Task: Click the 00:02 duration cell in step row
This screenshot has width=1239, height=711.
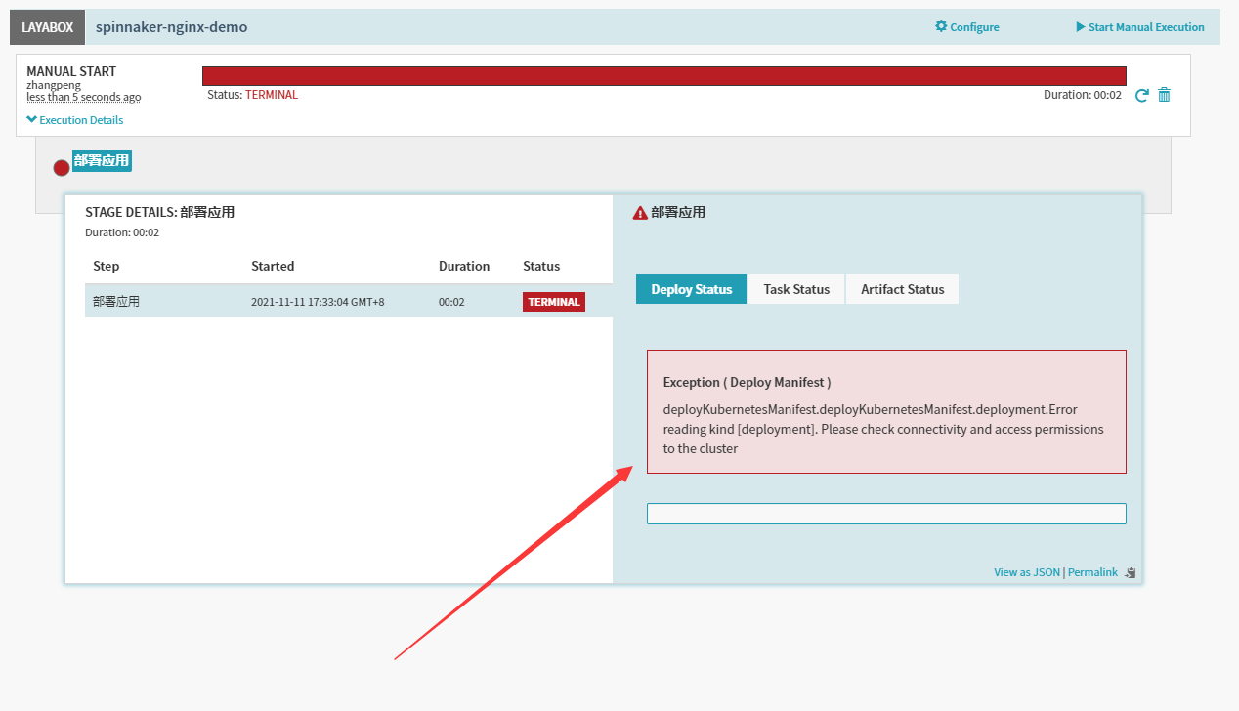Action: (451, 302)
